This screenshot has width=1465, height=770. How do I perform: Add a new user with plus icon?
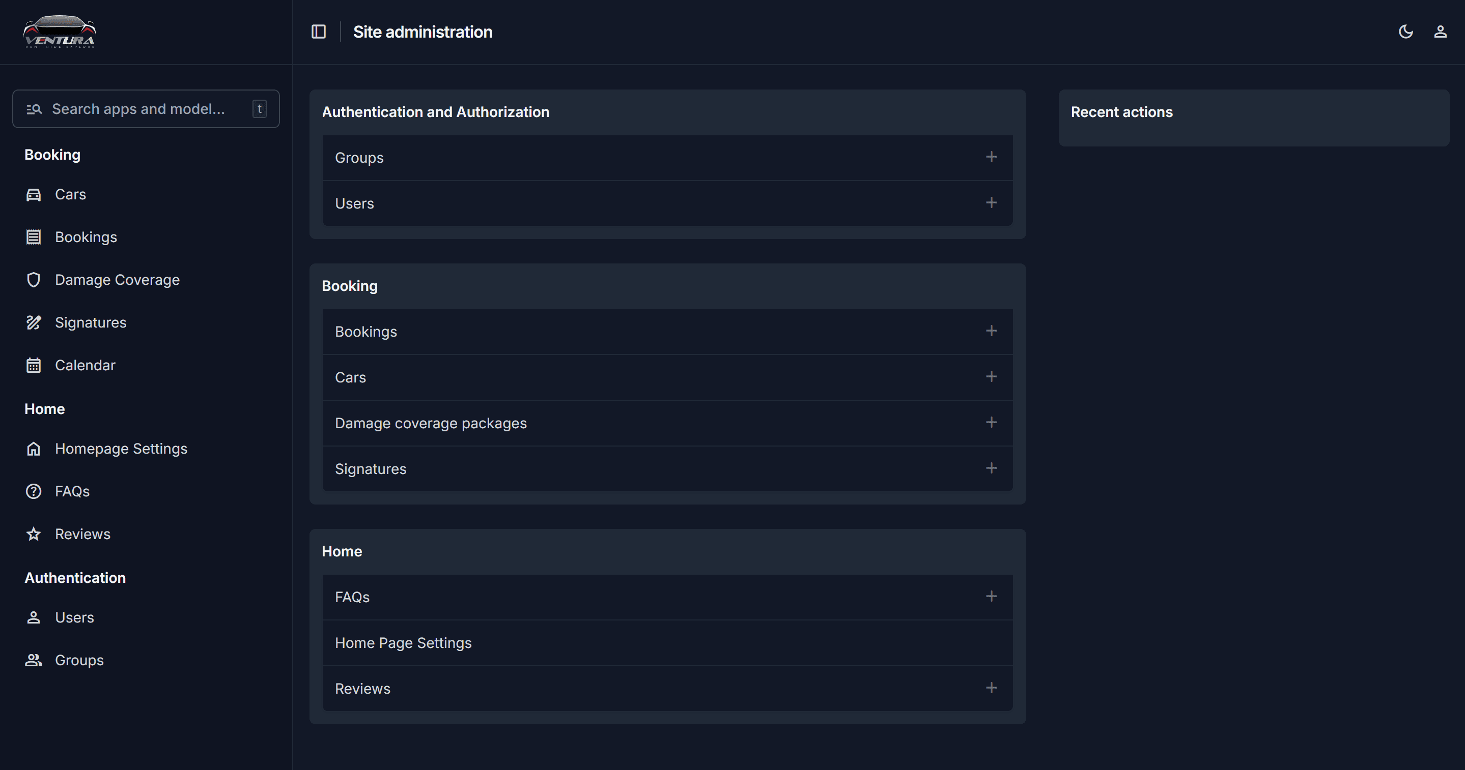(991, 203)
